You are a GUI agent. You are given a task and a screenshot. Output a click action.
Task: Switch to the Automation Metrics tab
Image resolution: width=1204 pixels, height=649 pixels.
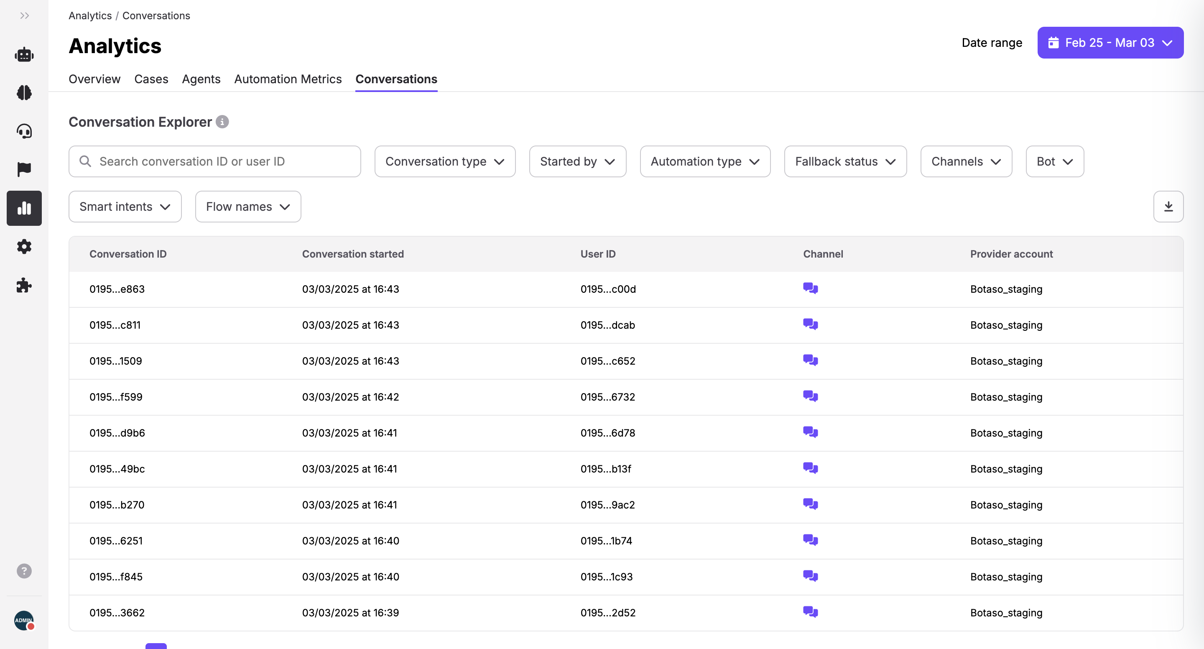[288, 79]
